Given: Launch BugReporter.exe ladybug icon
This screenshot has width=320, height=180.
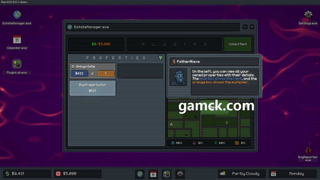Looking at the screenshot, I should [308, 150].
